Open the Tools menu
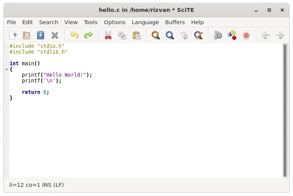Screen dimensions: 293x196 90,22
